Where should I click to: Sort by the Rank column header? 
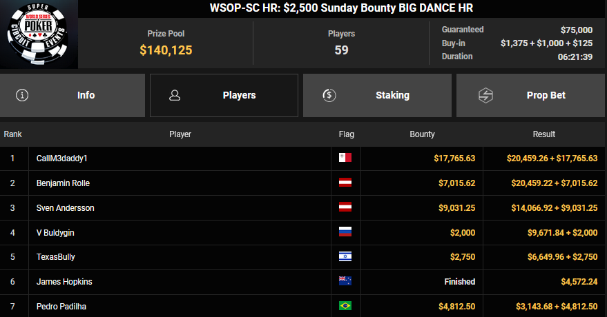[12, 134]
